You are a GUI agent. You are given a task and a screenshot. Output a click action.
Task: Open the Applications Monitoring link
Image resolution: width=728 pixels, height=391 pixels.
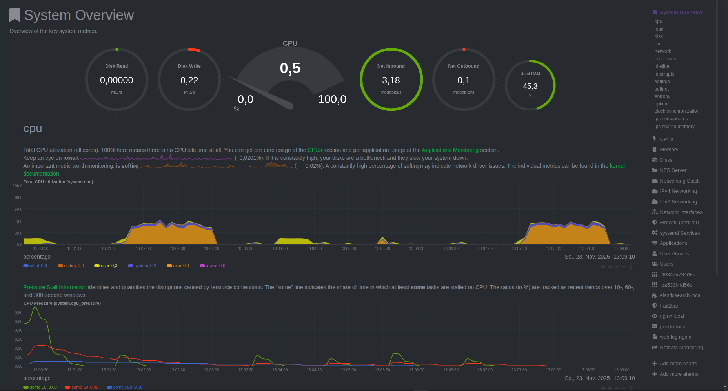(450, 150)
